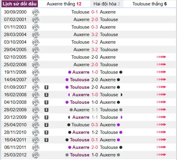177x160 pixels.
Task: Select the date 25/02/2006
Action: (x=15, y=65)
